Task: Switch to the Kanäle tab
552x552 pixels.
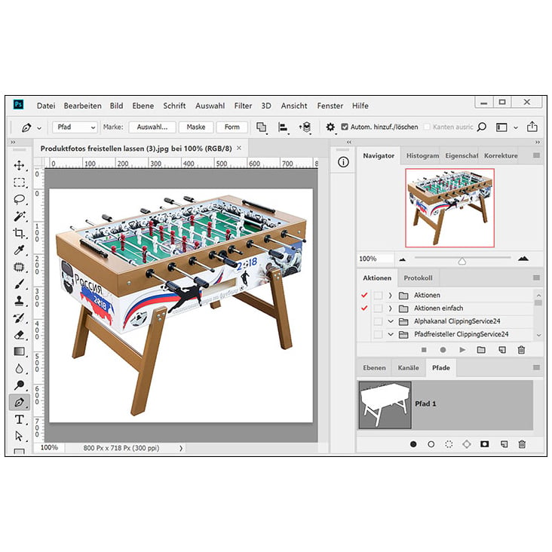Action: 409,368
